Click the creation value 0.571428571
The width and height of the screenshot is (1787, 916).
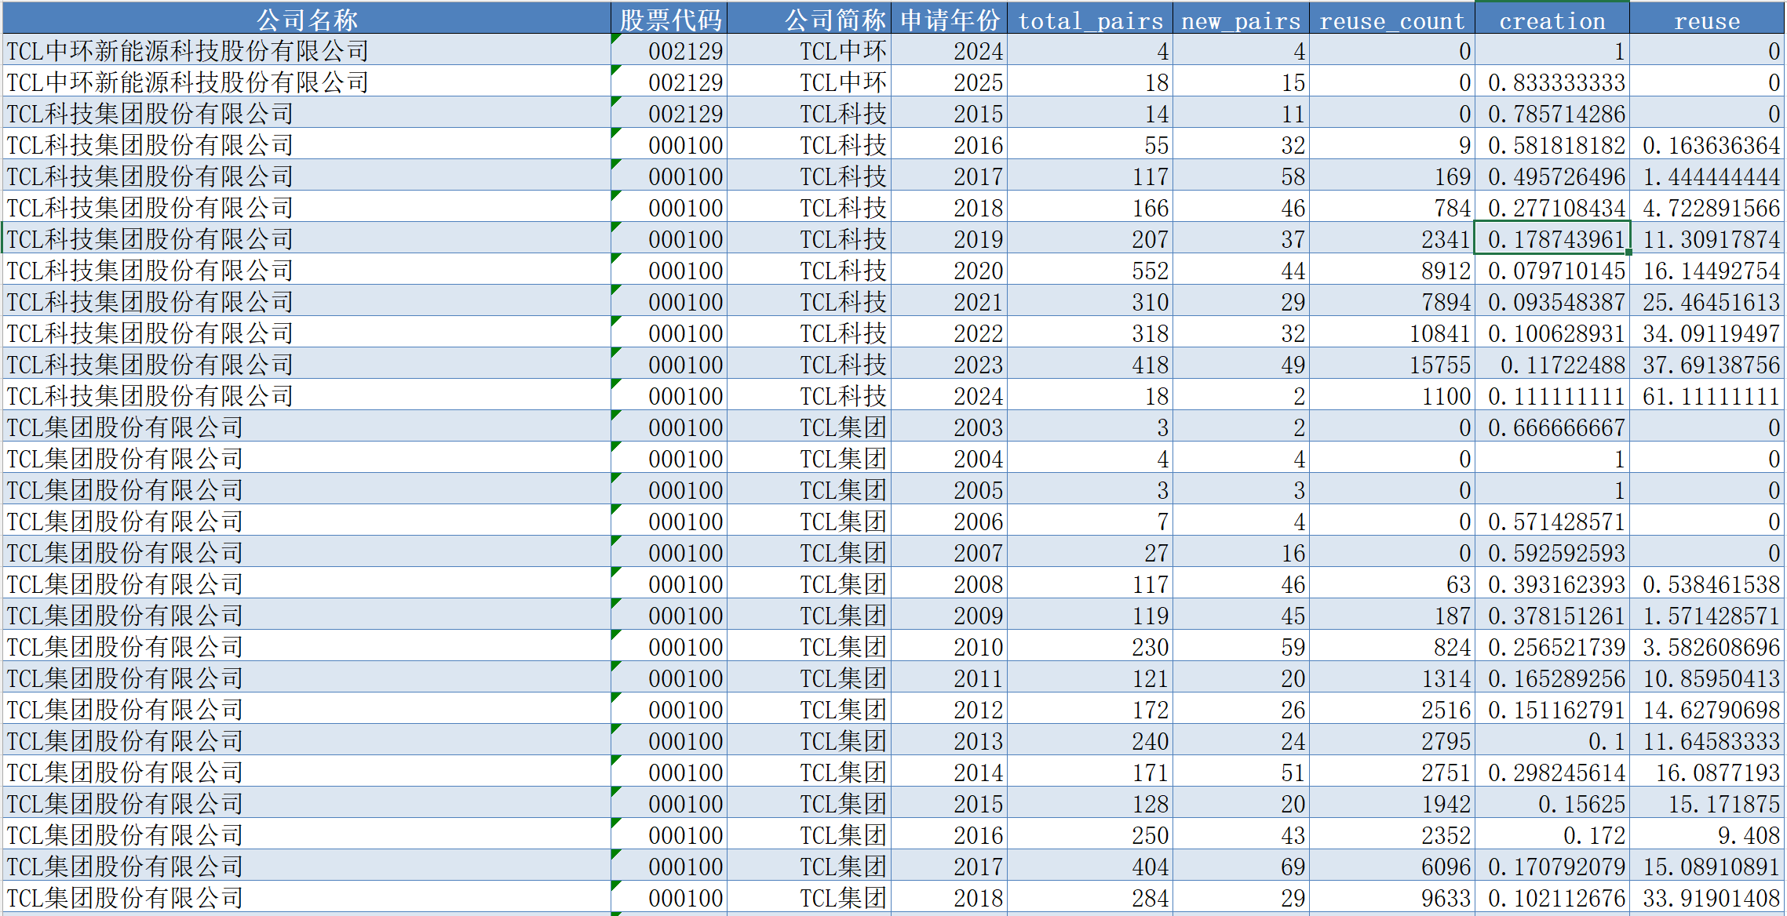click(1552, 521)
